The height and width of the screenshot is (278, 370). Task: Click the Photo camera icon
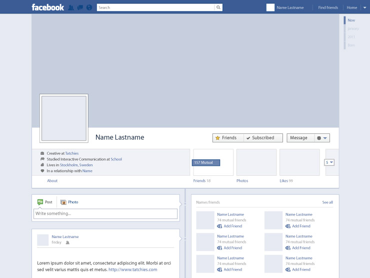coord(63,202)
